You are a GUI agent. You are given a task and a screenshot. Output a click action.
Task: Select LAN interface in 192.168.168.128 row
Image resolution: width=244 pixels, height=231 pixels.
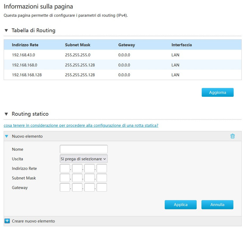pyautogui.click(x=175, y=75)
